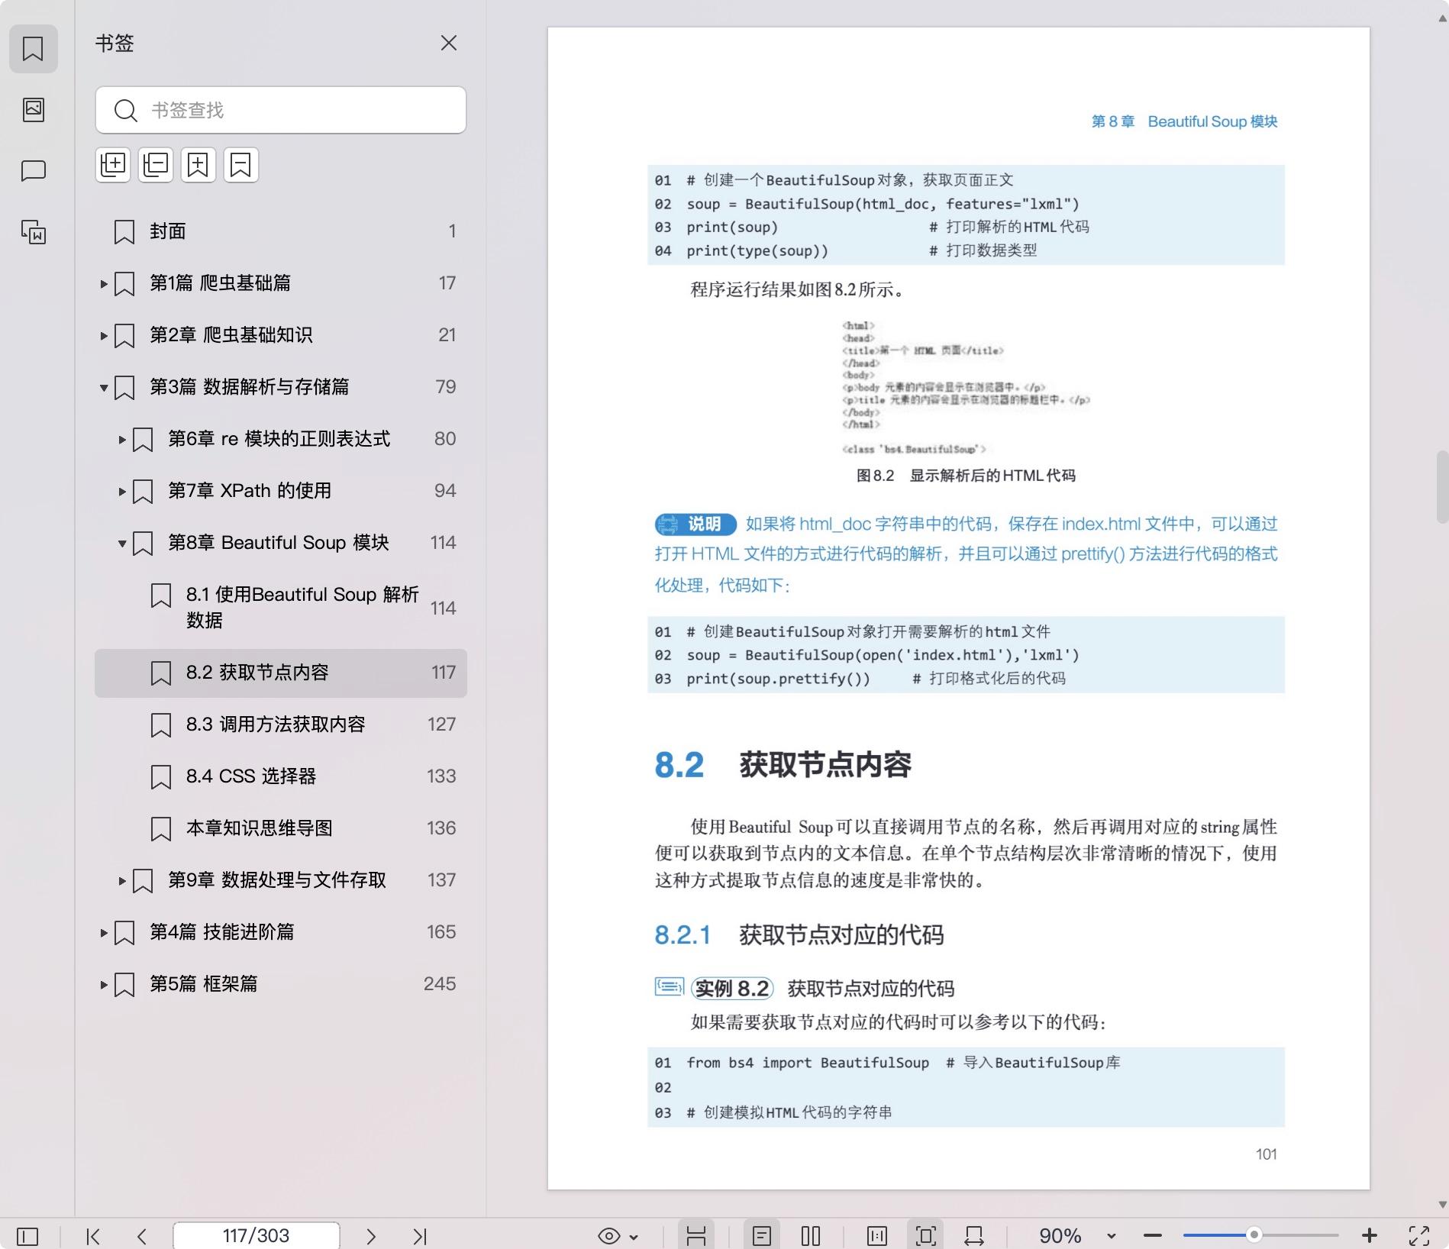Image resolution: width=1449 pixels, height=1249 pixels.
Task: Go to the previous page
Action: tap(141, 1236)
